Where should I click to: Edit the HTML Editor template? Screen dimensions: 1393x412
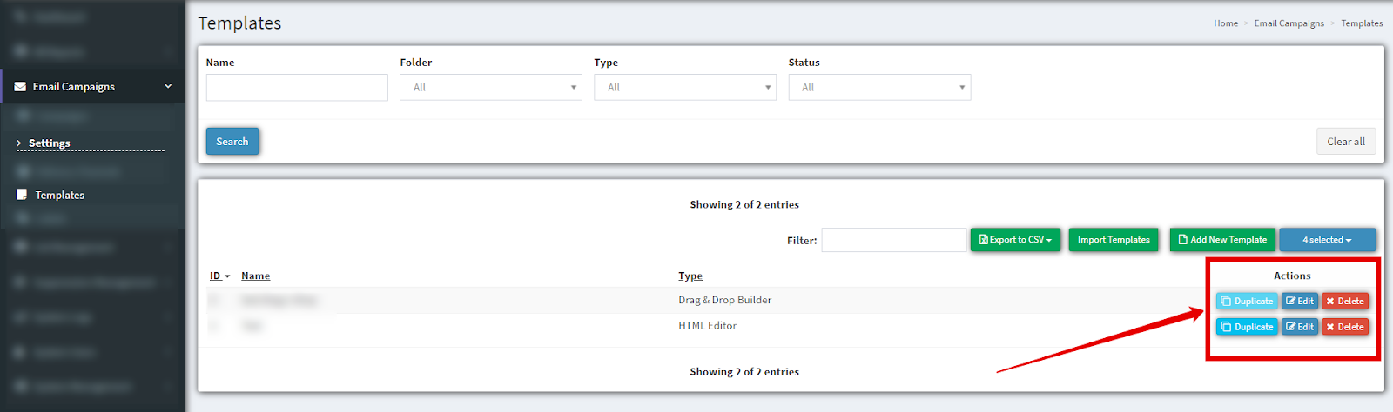pyautogui.click(x=1299, y=328)
